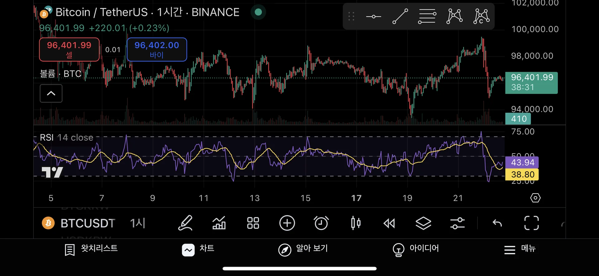Image resolution: width=599 pixels, height=276 pixels.
Task: Open time axis settings hexagon icon
Action: [535, 198]
